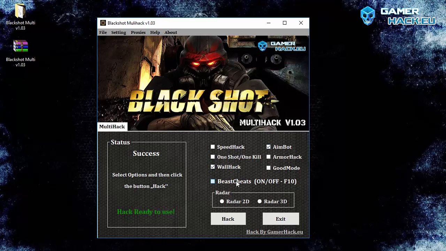This screenshot has height=251, width=446.
Task: Select the Blackshot Multi v1.03 folder icon
Action: coord(20,12)
